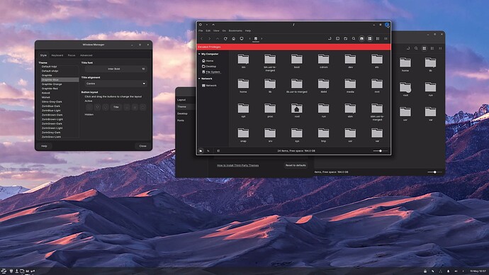Click the 'Title' button in button layout
The image size is (489, 275).
(116, 107)
